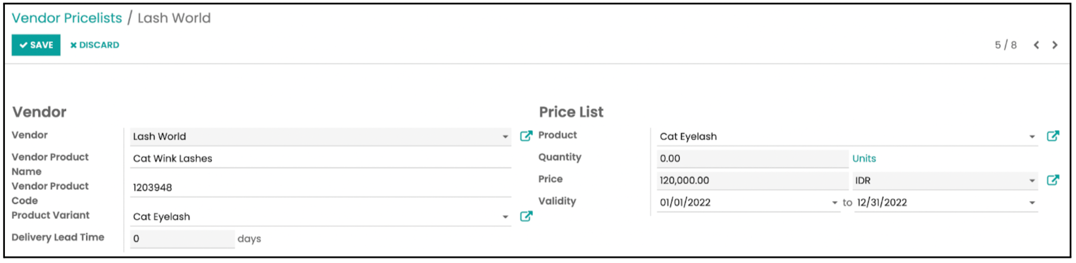Screen dimensions: 1076x263
Task: Open external link for IDR currency
Action: pyautogui.click(x=1052, y=180)
